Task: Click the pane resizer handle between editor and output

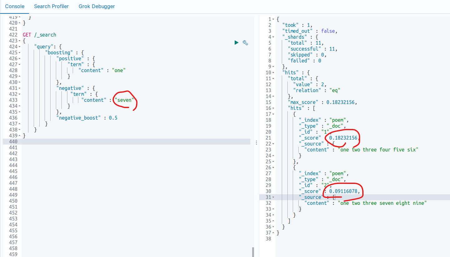Action: tap(256, 142)
